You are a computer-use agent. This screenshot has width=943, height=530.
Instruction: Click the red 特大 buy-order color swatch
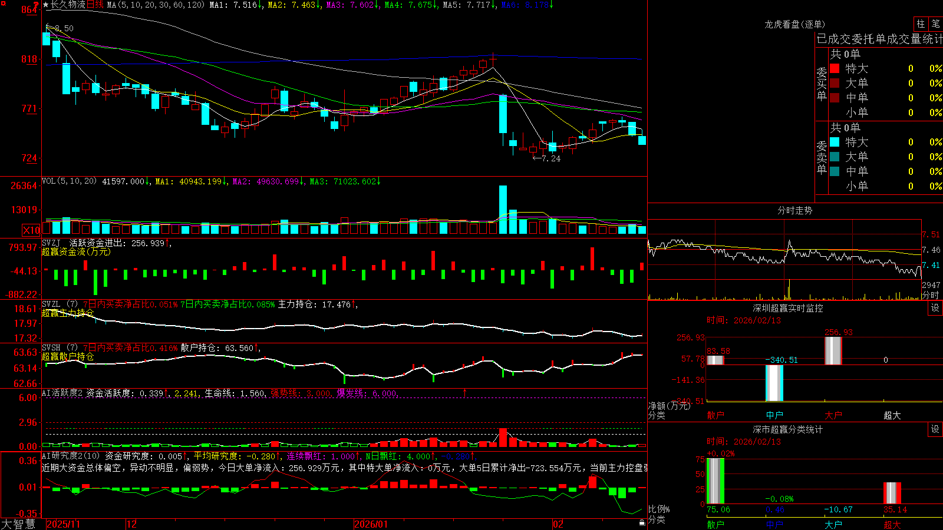835,68
